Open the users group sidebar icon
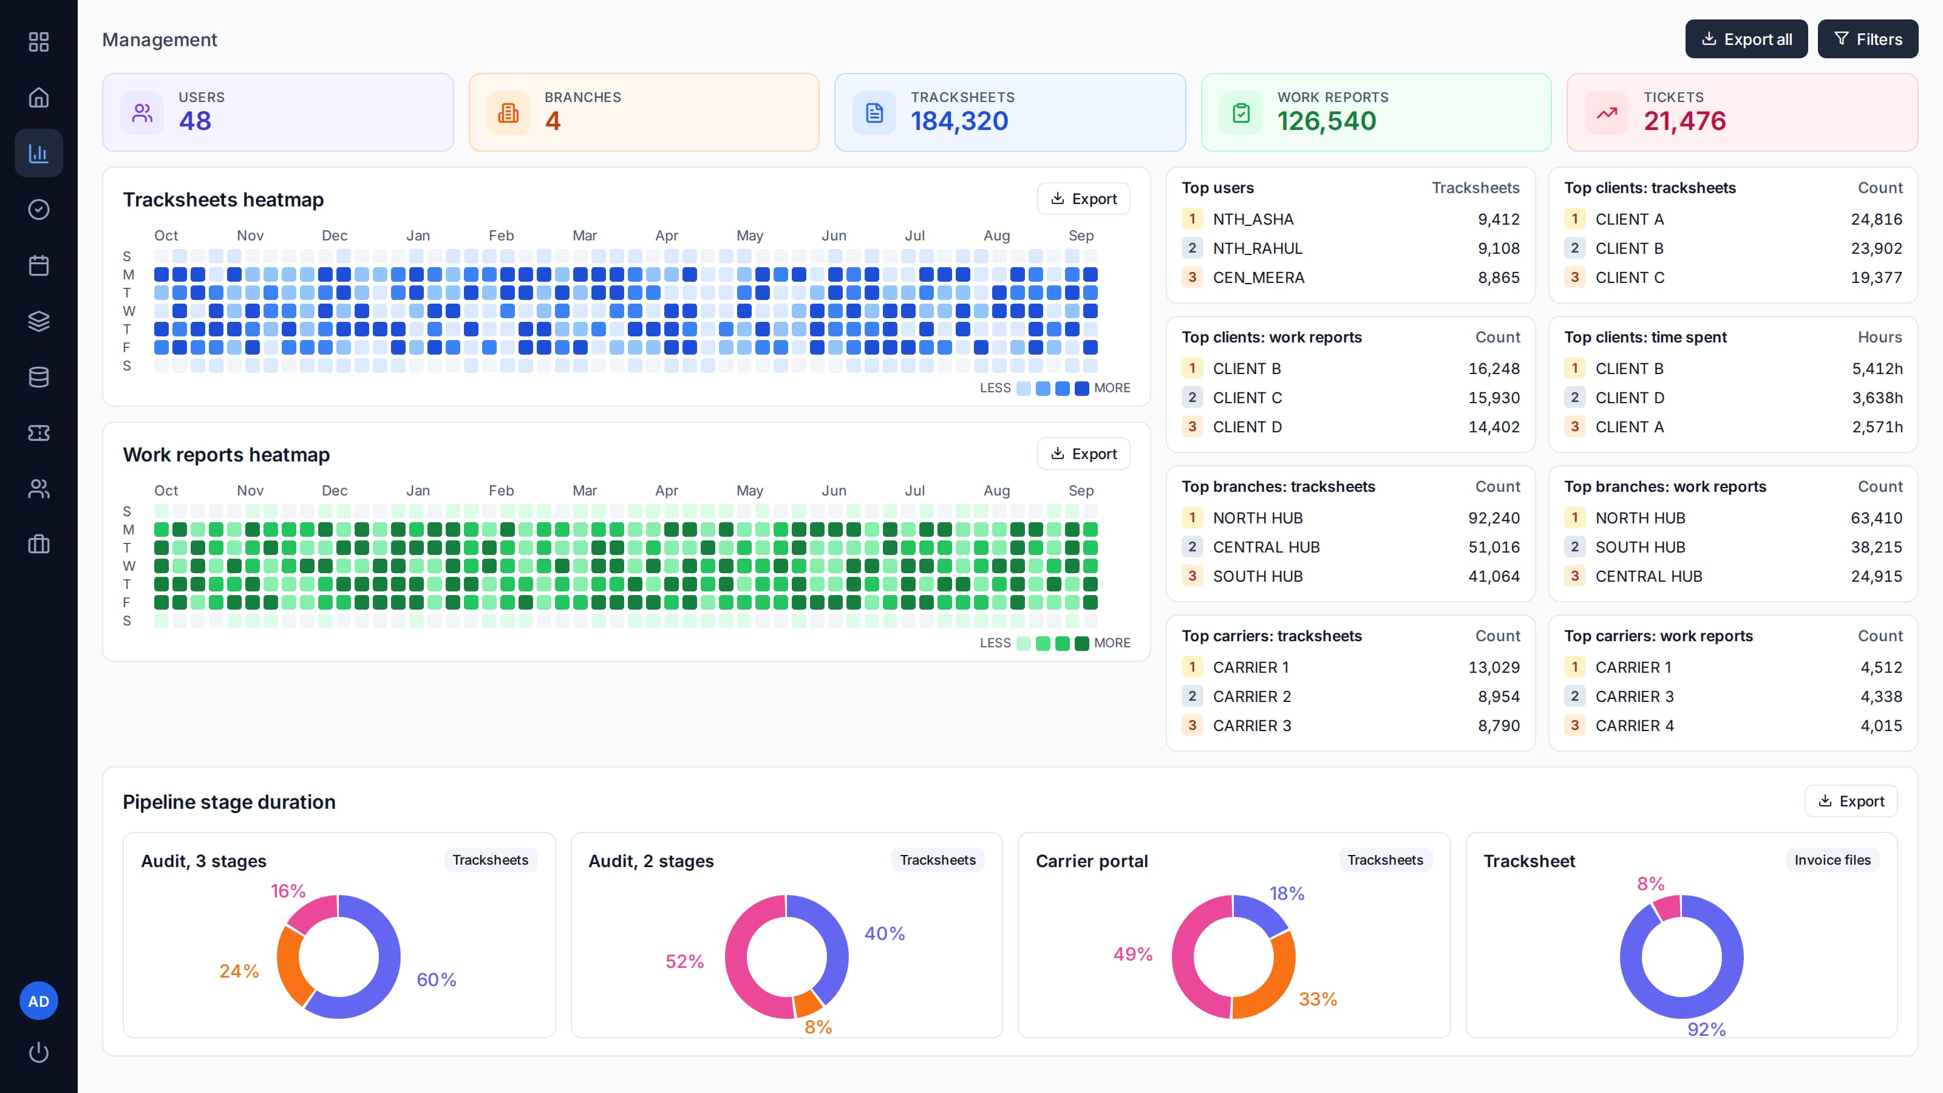The image size is (1943, 1093). coord(38,488)
